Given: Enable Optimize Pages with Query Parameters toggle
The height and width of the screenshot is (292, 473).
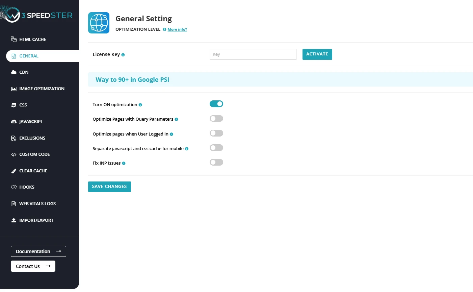Looking at the screenshot, I should pos(216,119).
